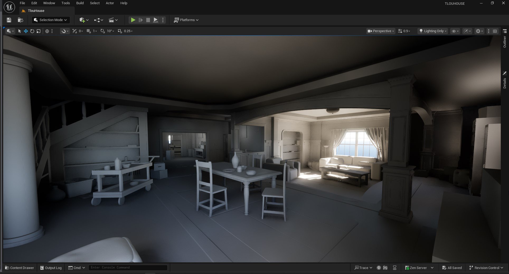Image resolution: width=509 pixels, height=274 pixels.
Task: Open scale snap 0.25 dropdown
Action: tap(128, 31)
